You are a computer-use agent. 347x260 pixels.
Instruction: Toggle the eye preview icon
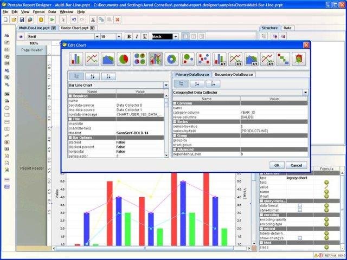coord(21,36)
